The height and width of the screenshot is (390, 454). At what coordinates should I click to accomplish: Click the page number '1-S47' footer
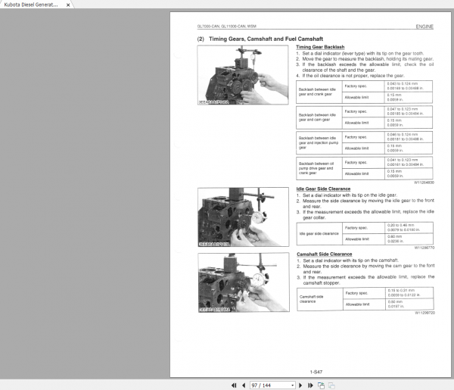tap(316, 372)
